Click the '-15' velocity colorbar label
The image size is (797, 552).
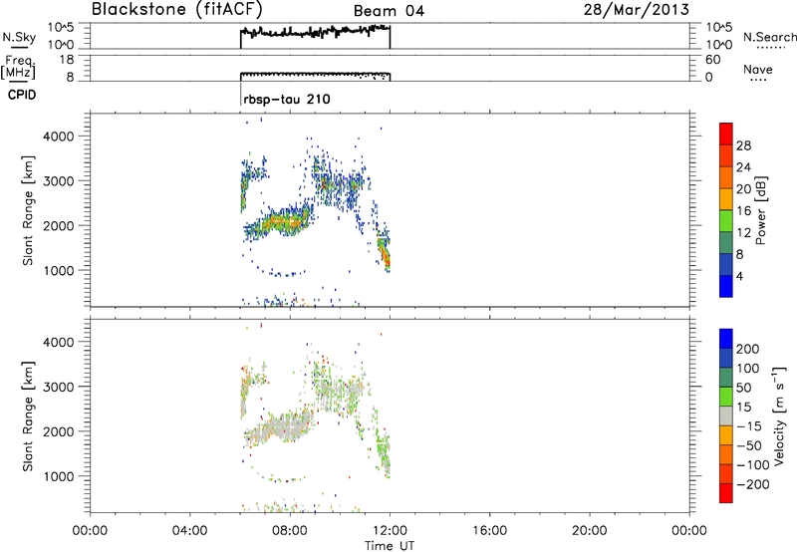click(749, 426)
